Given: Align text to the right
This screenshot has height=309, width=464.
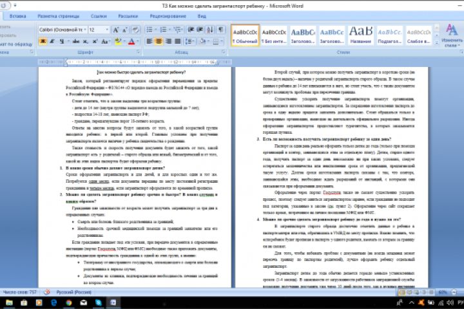Looking at the screenshot, I should coord(168,41).
